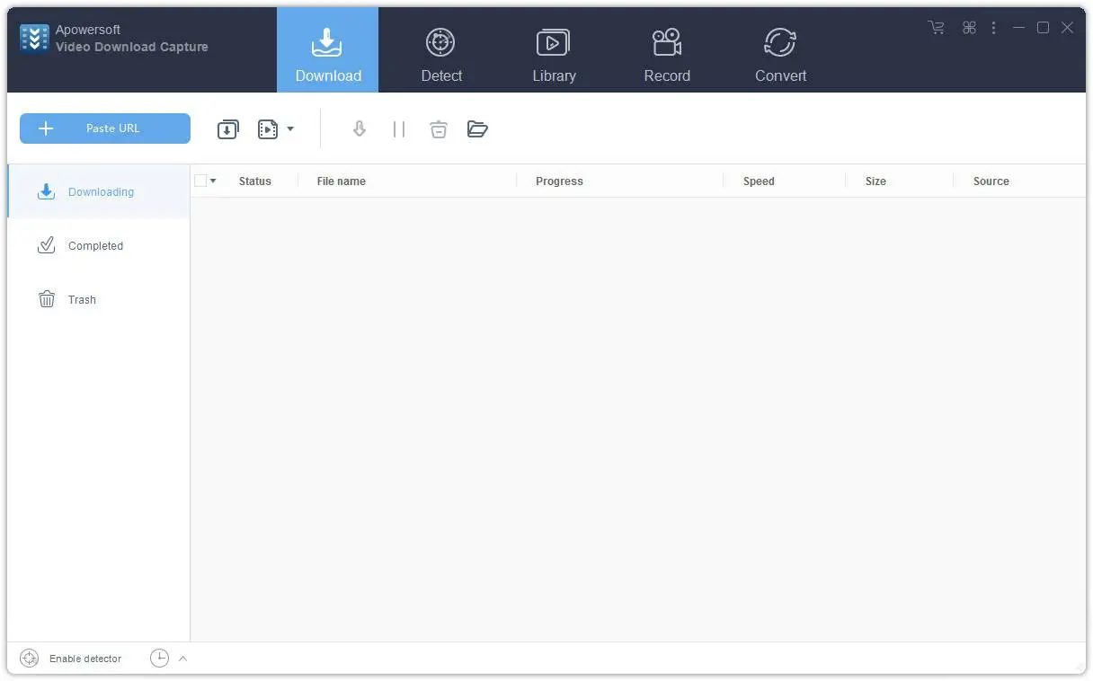
Task: Click the shopping cart icon
Action: coord(936,28)
